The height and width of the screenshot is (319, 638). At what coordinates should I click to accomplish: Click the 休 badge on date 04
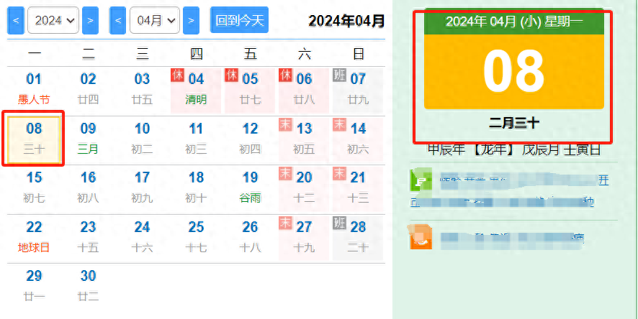click(x=177, y=75)
